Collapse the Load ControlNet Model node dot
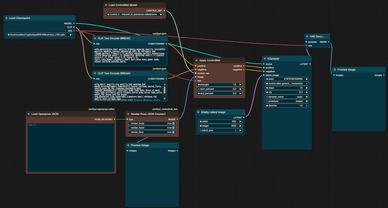The width and height of the screenshot is (388, 208). (x=106, y=5)
